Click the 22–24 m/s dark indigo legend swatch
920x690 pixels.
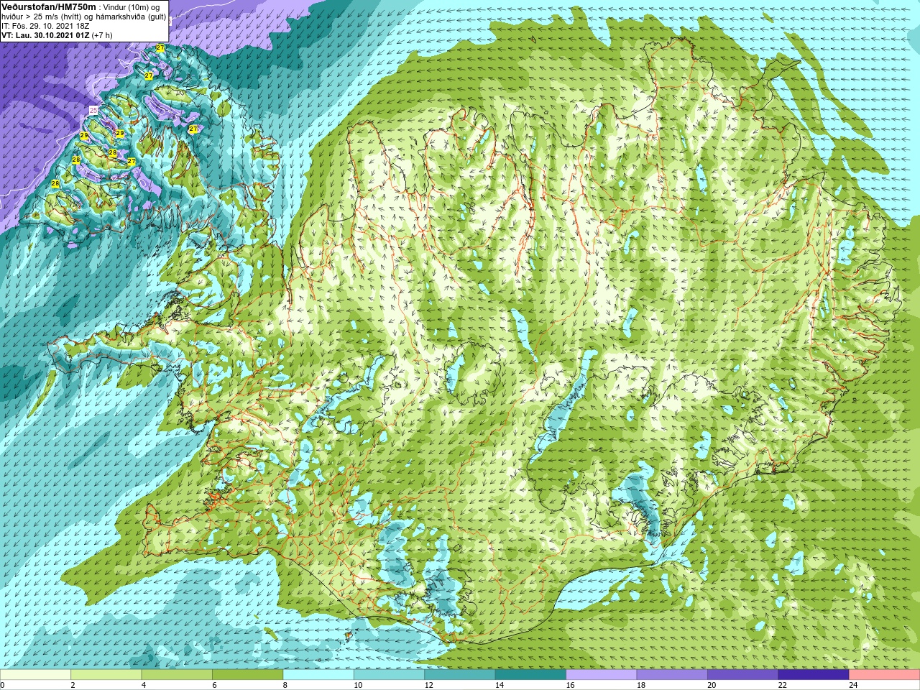click(814, 675)
